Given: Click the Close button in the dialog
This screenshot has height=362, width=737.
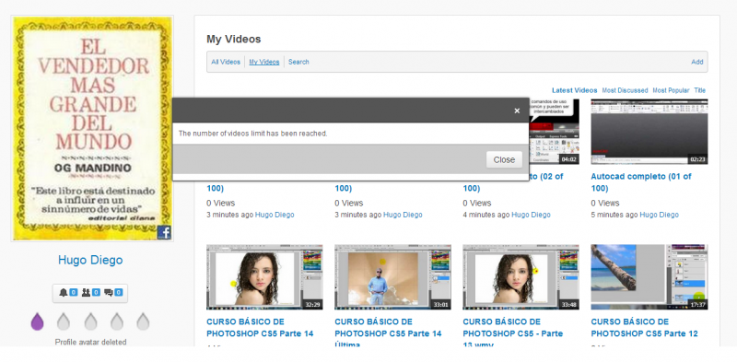Looking at the screenshot, I should [x=504, y=160].
